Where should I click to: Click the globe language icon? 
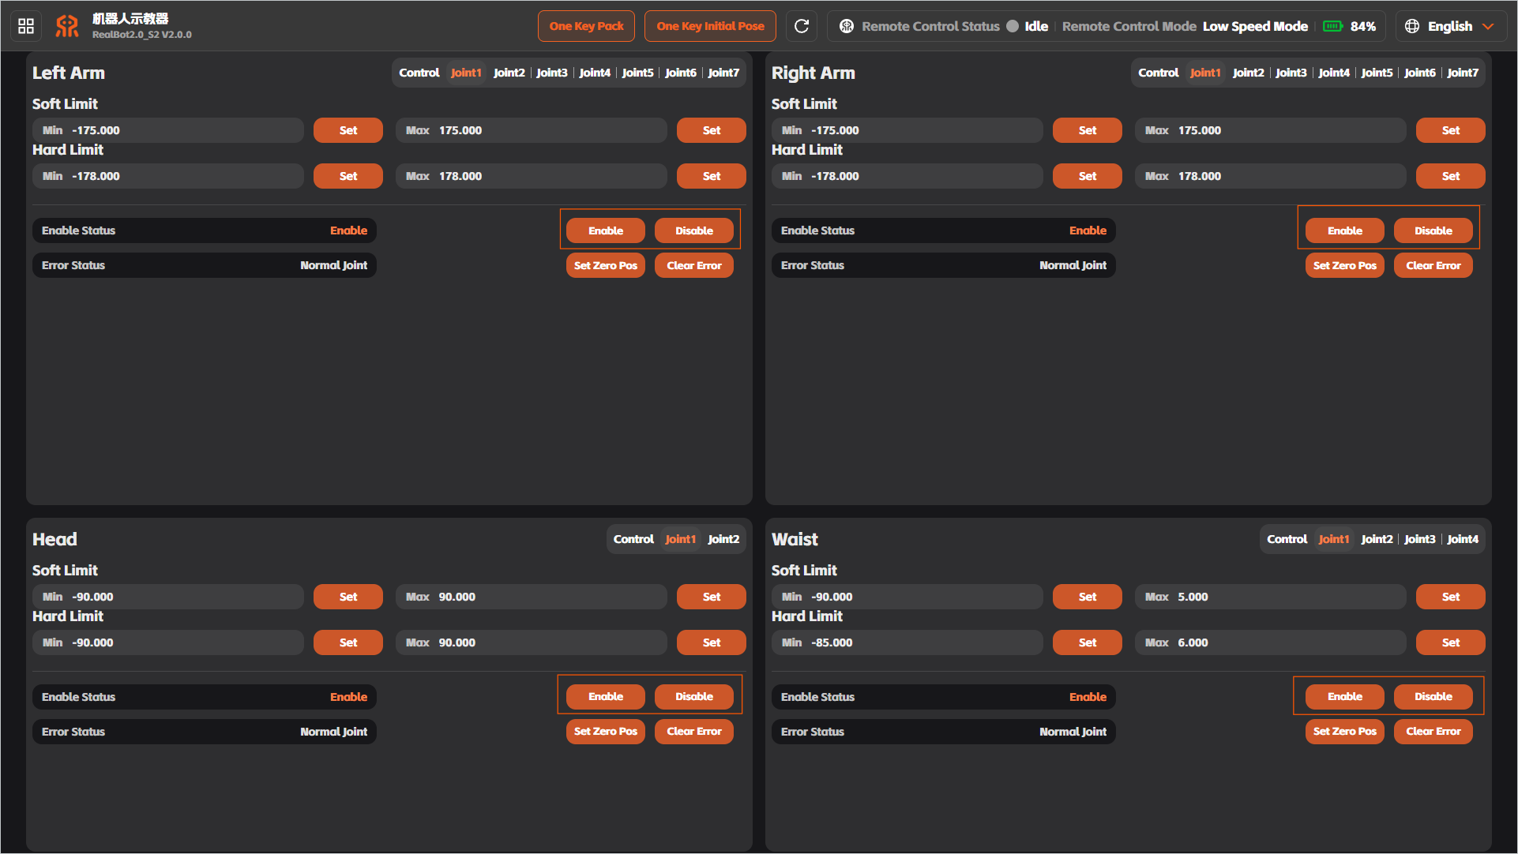click(x=1412, y=26)
